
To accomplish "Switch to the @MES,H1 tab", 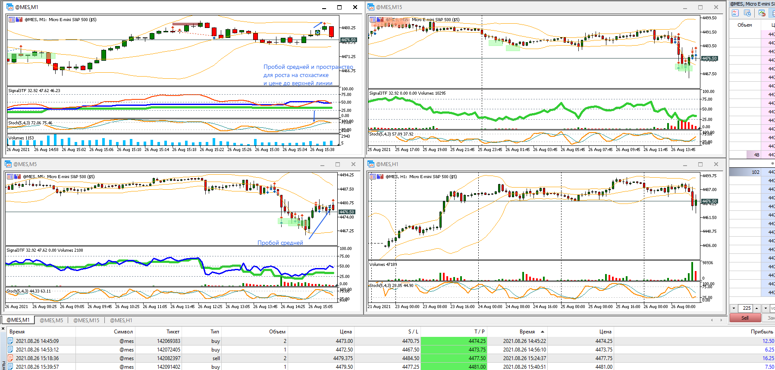I will [121, 320].
